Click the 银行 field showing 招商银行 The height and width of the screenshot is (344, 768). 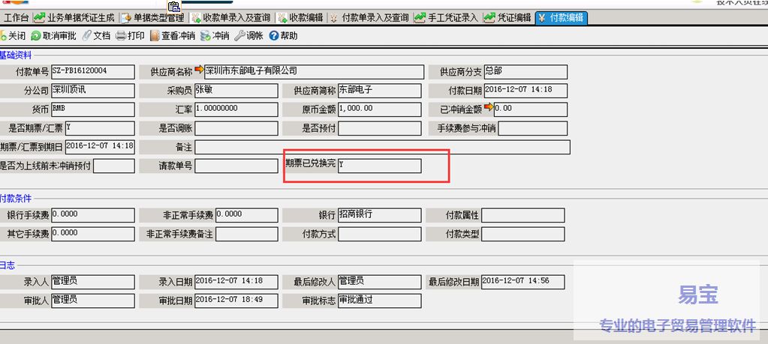pos(379,216)
